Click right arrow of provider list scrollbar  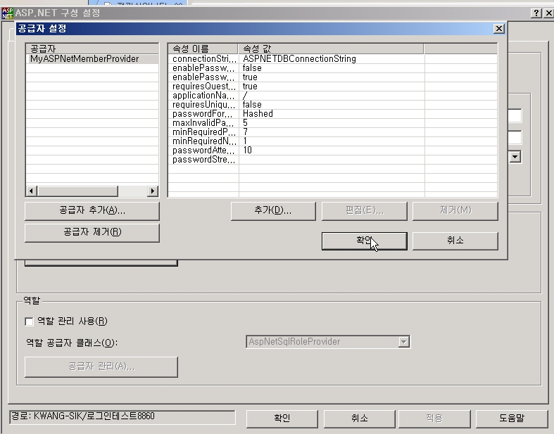coord(152,191)
